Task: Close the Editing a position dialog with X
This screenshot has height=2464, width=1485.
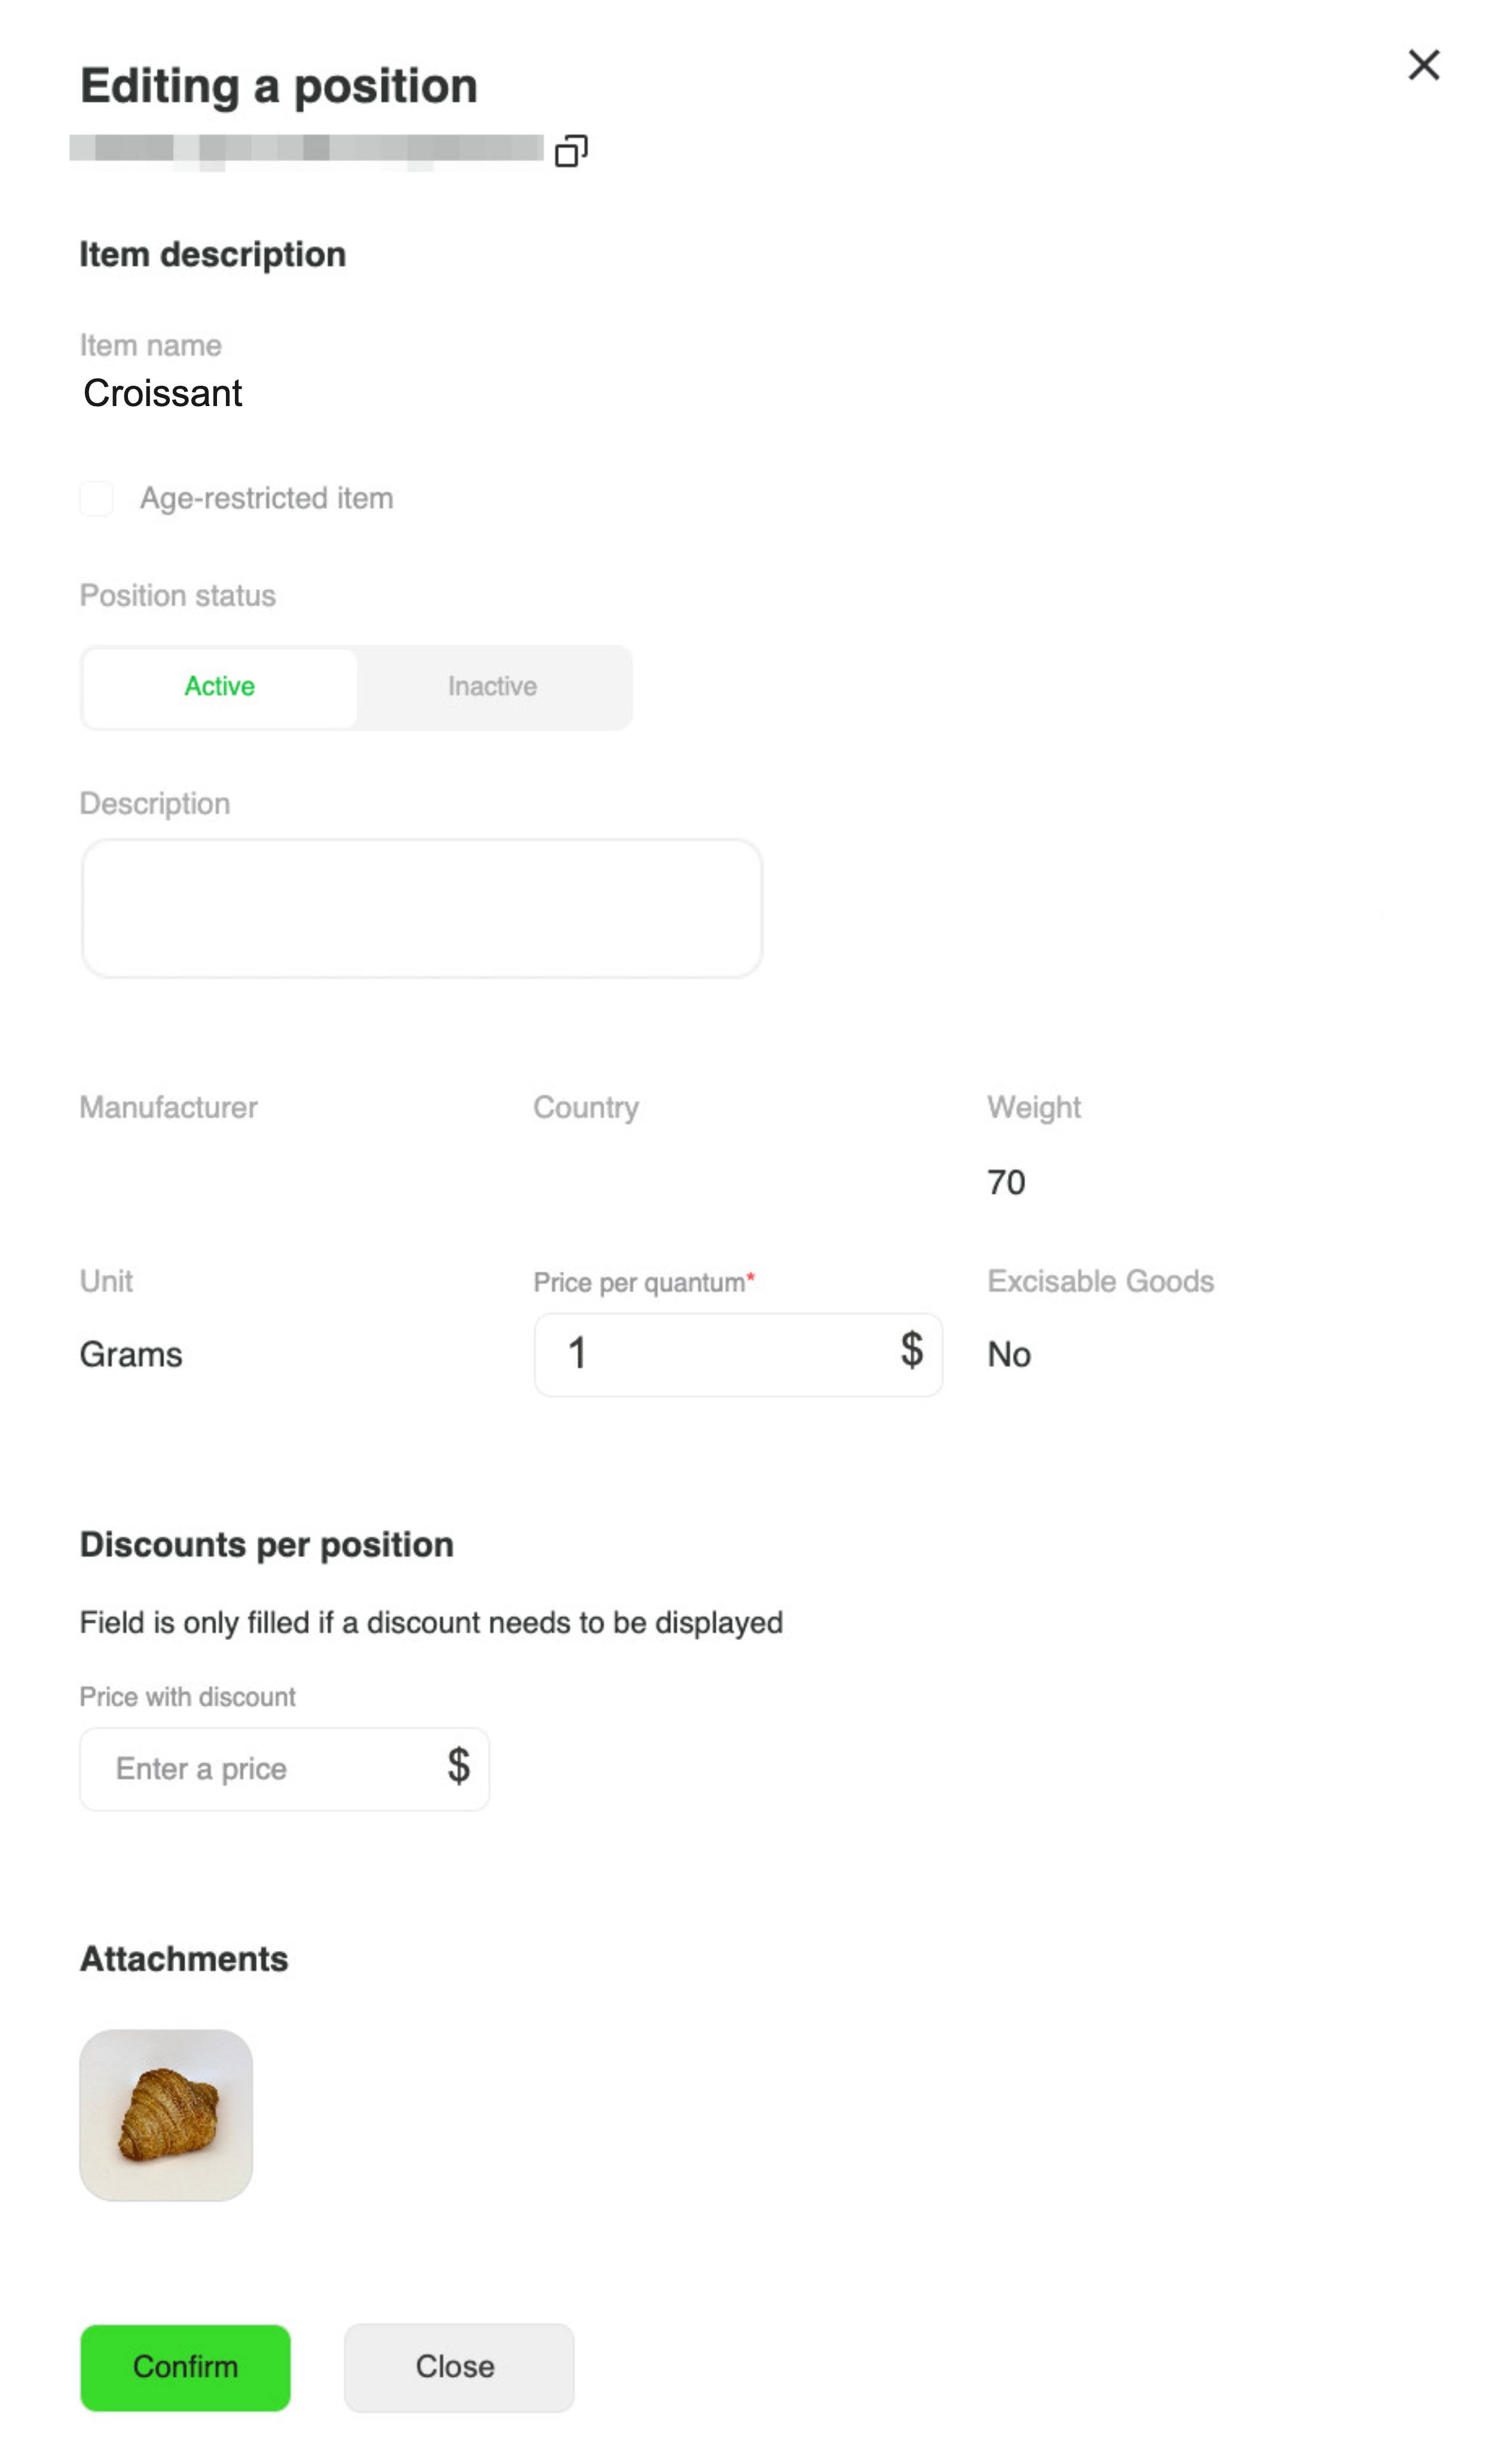Action: point(1423,65)
